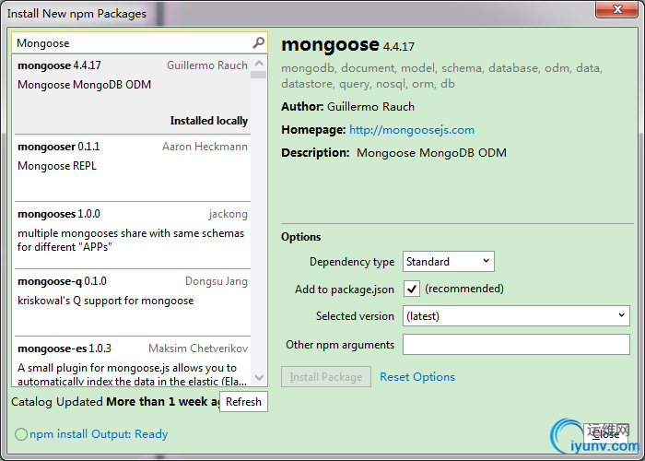Click the Catalog Updated status text
Screen dimensions: 645x461
click(x=115, y=402)
